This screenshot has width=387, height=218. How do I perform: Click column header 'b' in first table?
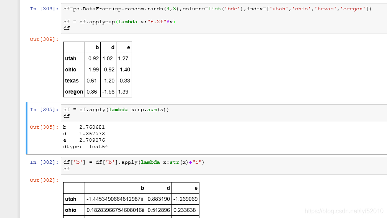coord(93,47)
